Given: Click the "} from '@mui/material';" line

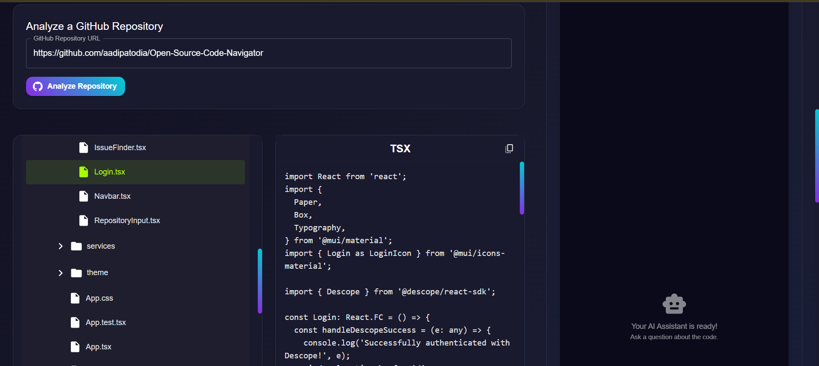Looking at the screenshot, I should tap(338, 241).
